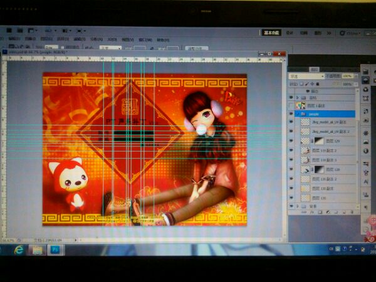The image size is (376, 282).
Task: Open the Histogram panel dock icon
Action: 365,142
